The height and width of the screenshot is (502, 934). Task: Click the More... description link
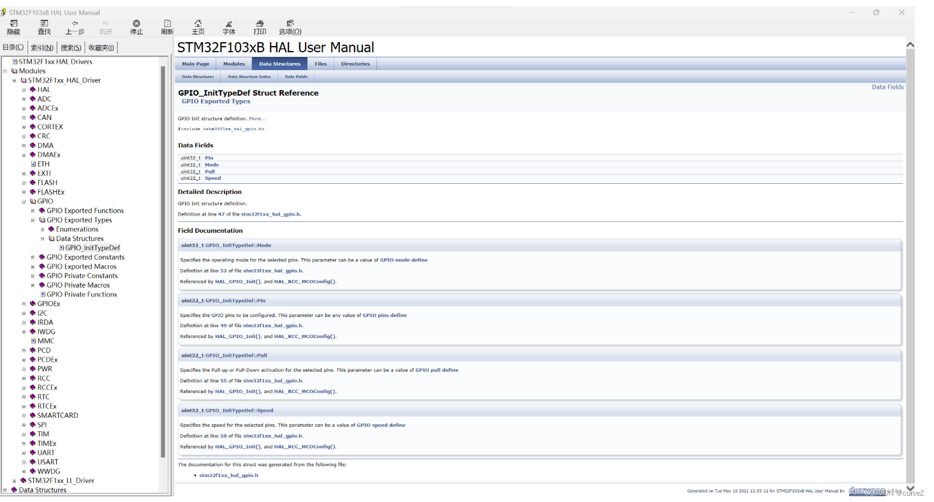coord(257,119)
